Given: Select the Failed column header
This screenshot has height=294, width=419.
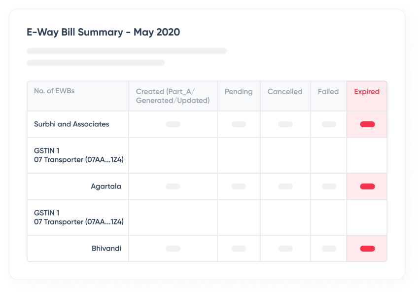Looking at the screenshot, I should tap(328, 92).
